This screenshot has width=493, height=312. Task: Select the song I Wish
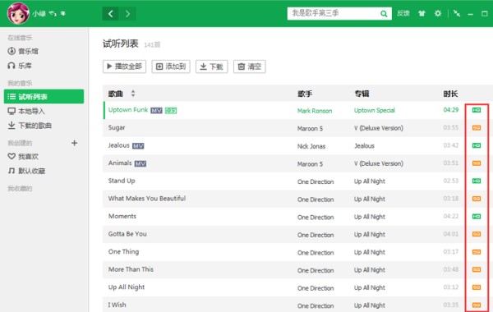pyautogui.click(x=117, y=305)
